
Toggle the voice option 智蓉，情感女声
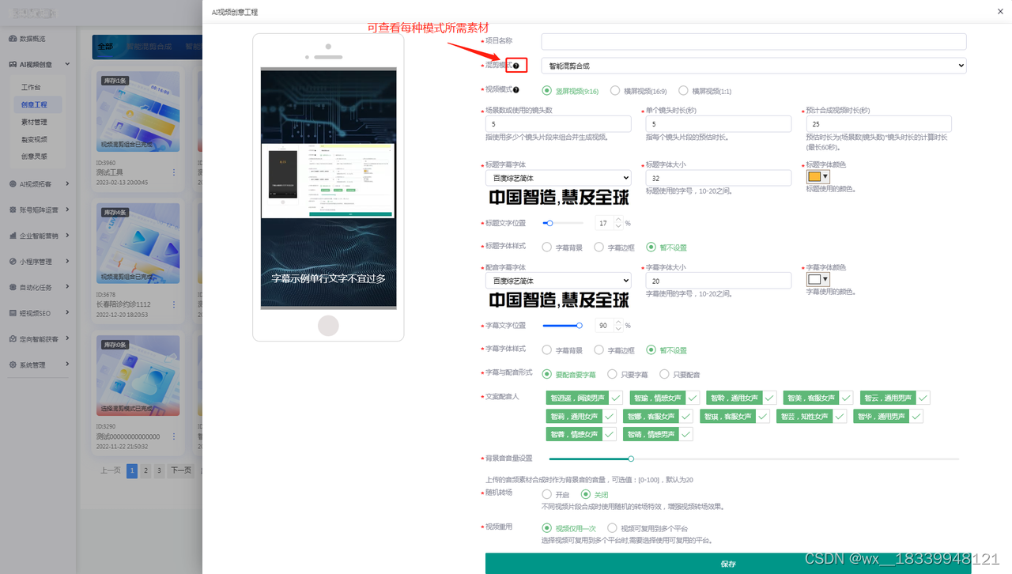[581, 434]
